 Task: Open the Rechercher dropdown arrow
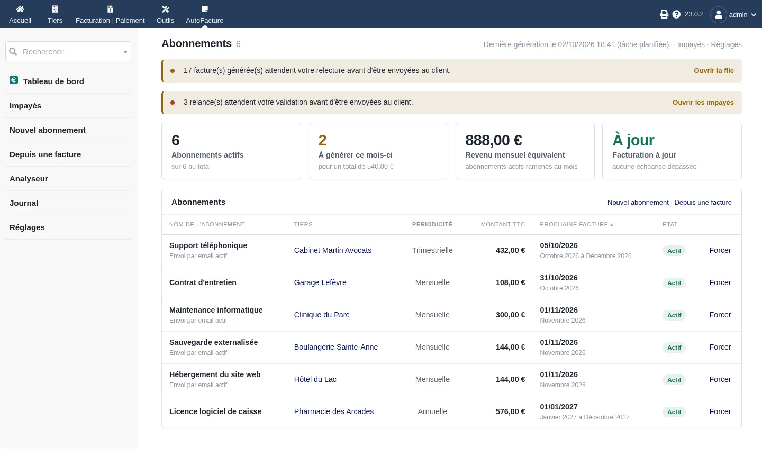click(x=125, y=52)
